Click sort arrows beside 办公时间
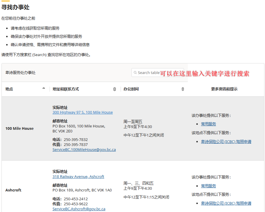 (x=183, y=89)
